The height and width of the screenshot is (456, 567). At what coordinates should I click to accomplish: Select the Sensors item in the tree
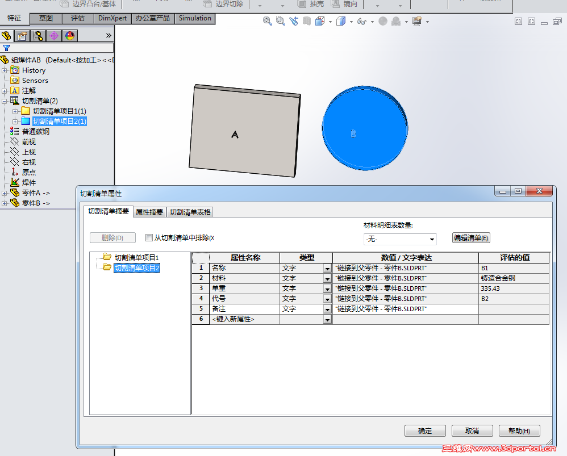click(35, 81)
